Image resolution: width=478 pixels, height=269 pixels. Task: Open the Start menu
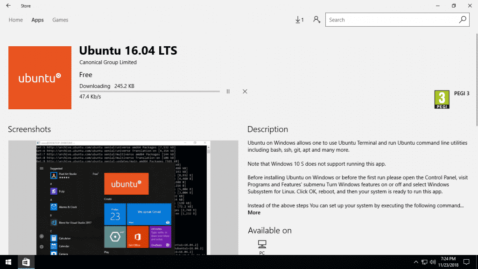(x=8, y=262)
